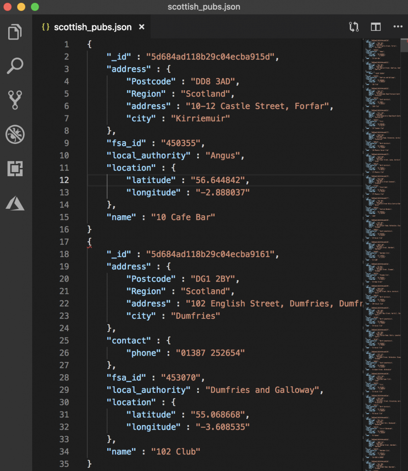Click the "Dumfries and Galloway" value

[x=262, y=390]
